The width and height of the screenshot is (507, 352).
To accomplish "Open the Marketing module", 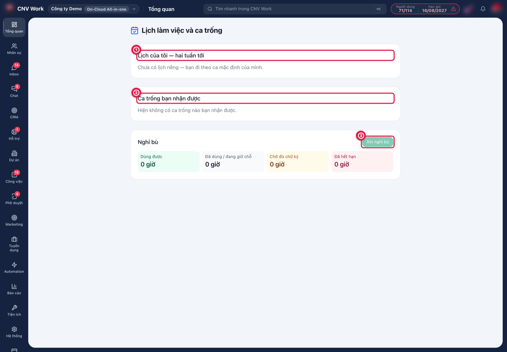I will click(14, 220).
